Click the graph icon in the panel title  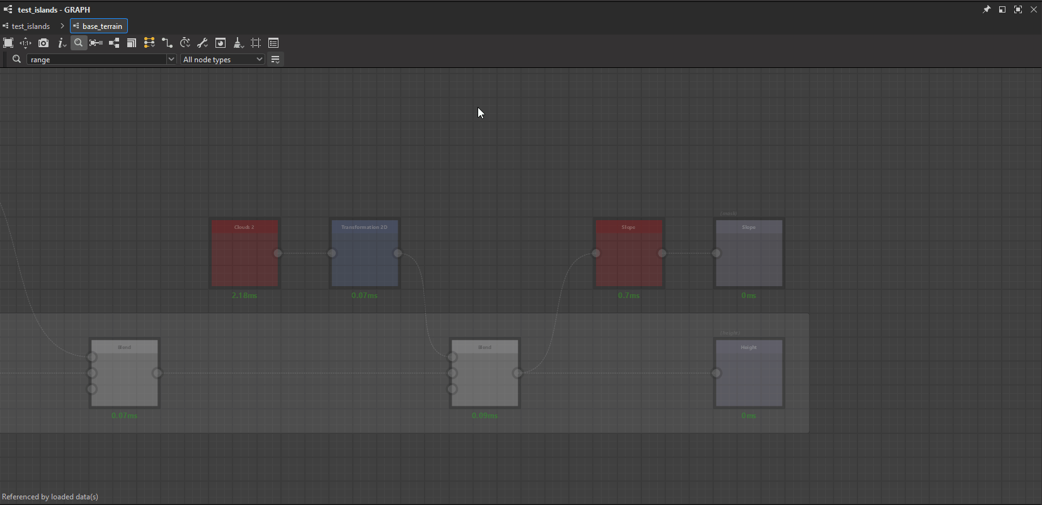8,9
